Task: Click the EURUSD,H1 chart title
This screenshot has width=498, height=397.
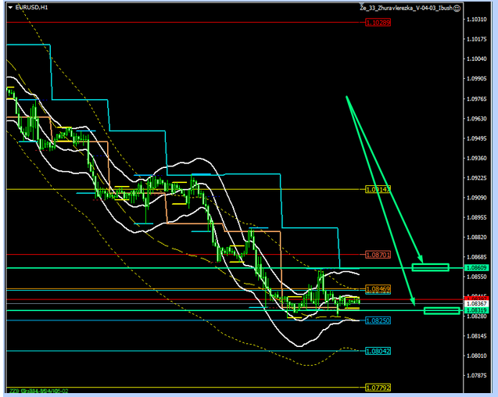Action: click(31, 7)
